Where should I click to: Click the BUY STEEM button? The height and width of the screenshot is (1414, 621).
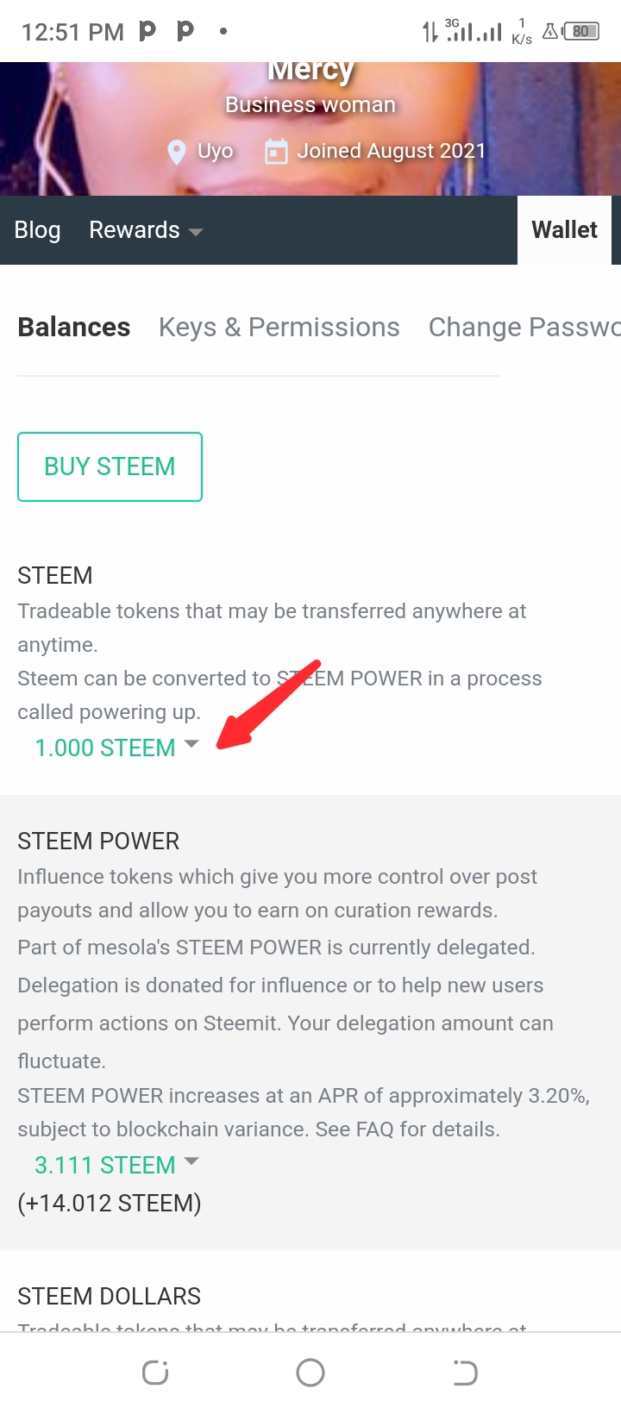coord(110,466)
